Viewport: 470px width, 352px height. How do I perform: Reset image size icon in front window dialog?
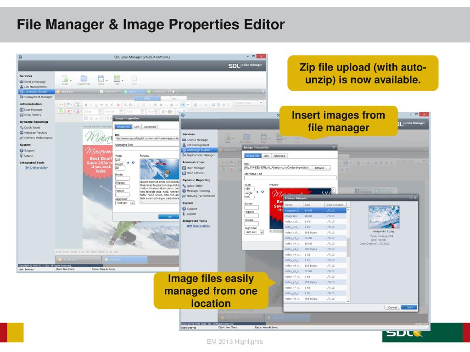pos(263,192)
